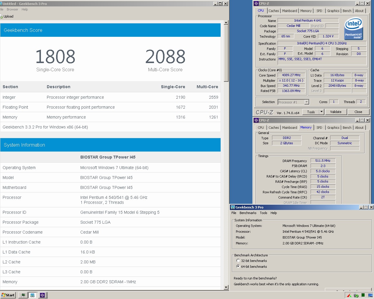The height and width of the screenshot is (299, 374).
Task: Switch to the Geekbench taskbar button
Action: (32, 295)
